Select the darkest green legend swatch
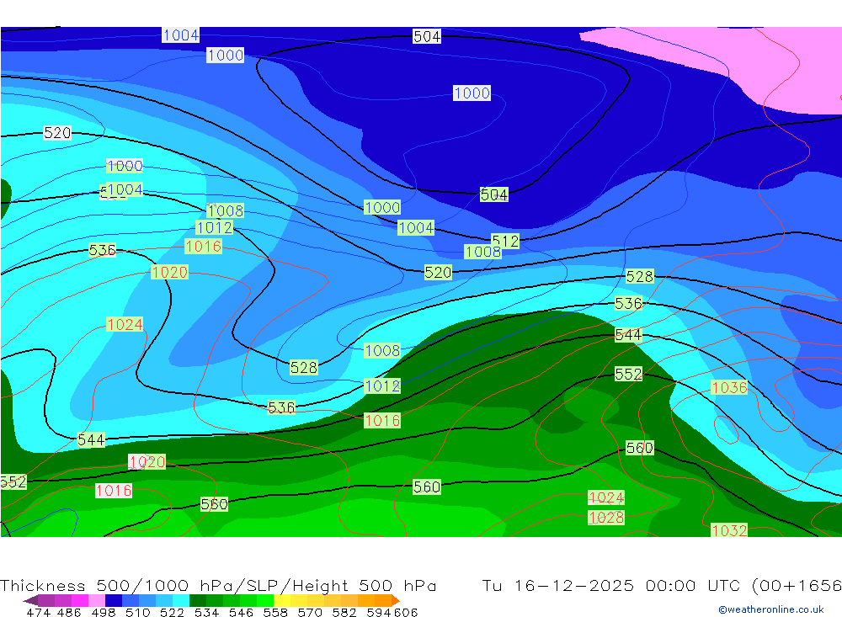The height and width of the screenshot is (617, 842). tap(198, 600)
